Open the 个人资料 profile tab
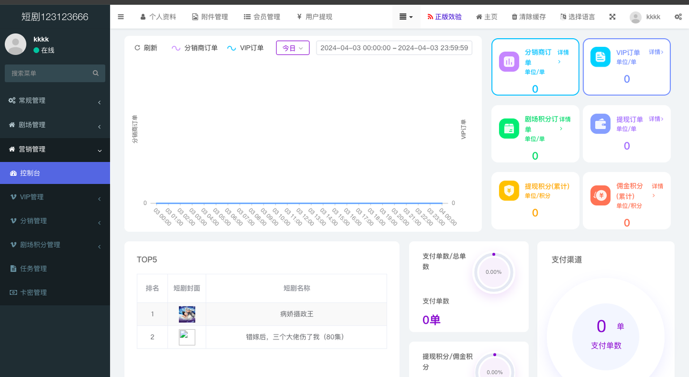This screenshot has width=689, height=377. point(158,17)
